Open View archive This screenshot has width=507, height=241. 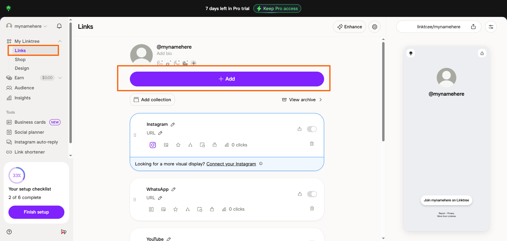[x=302, y=100]
